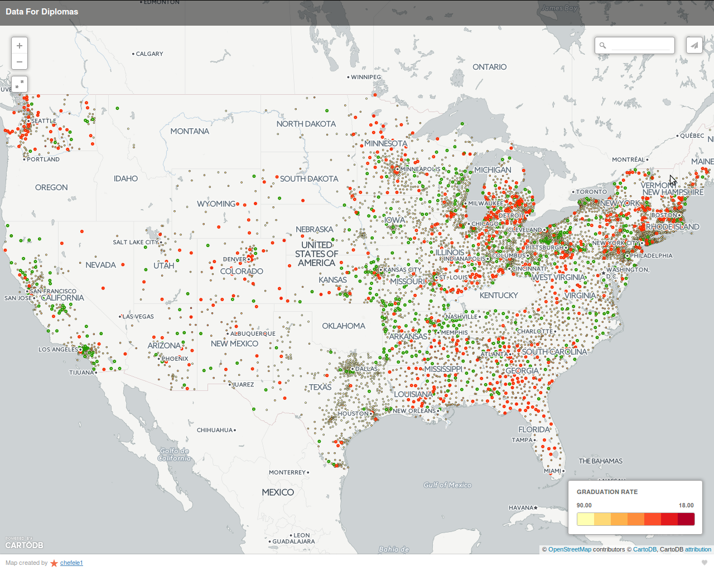
Task: Click the FLORIDA state label
Action: pyautogui.click(x=534, y=429)
